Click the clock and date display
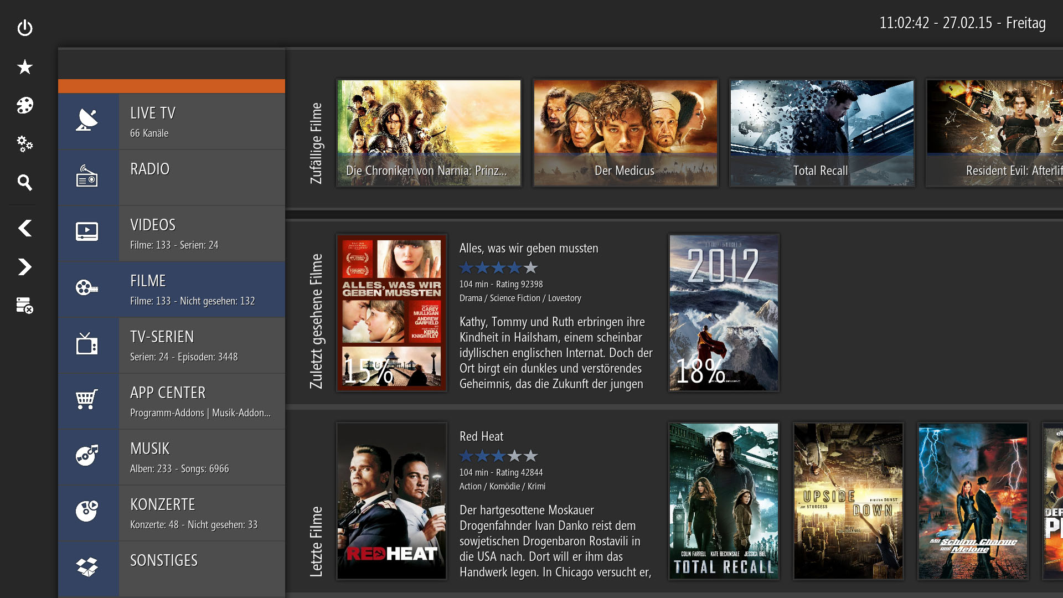 click(x=962, y=23)
